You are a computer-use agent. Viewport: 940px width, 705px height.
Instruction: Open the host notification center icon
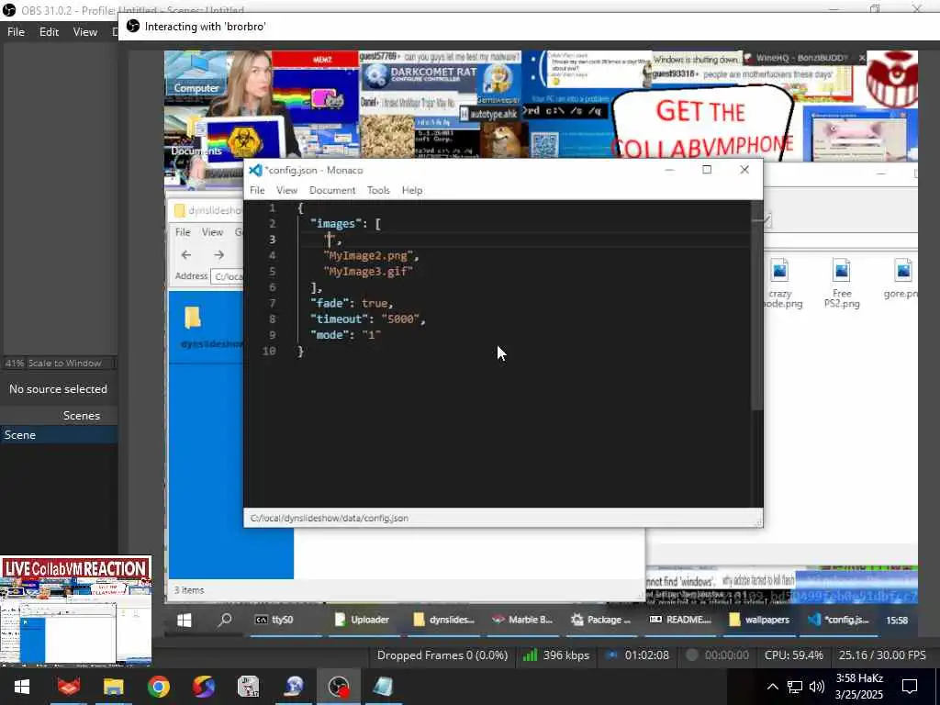[910, 687]
